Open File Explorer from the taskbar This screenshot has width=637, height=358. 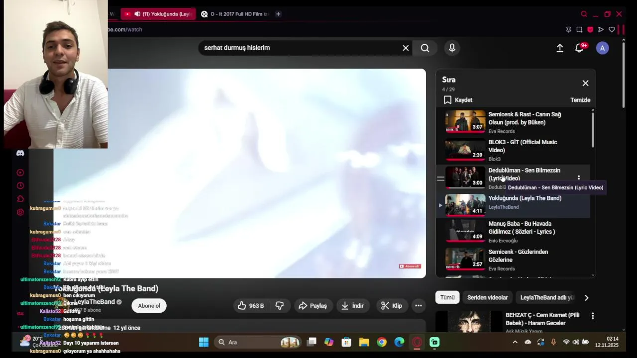(364, 342)
